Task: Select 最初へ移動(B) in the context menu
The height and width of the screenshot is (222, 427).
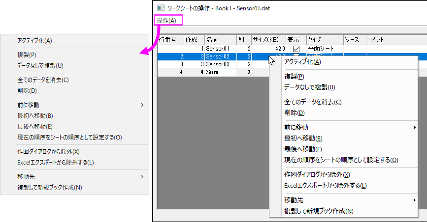Action: 303,139
